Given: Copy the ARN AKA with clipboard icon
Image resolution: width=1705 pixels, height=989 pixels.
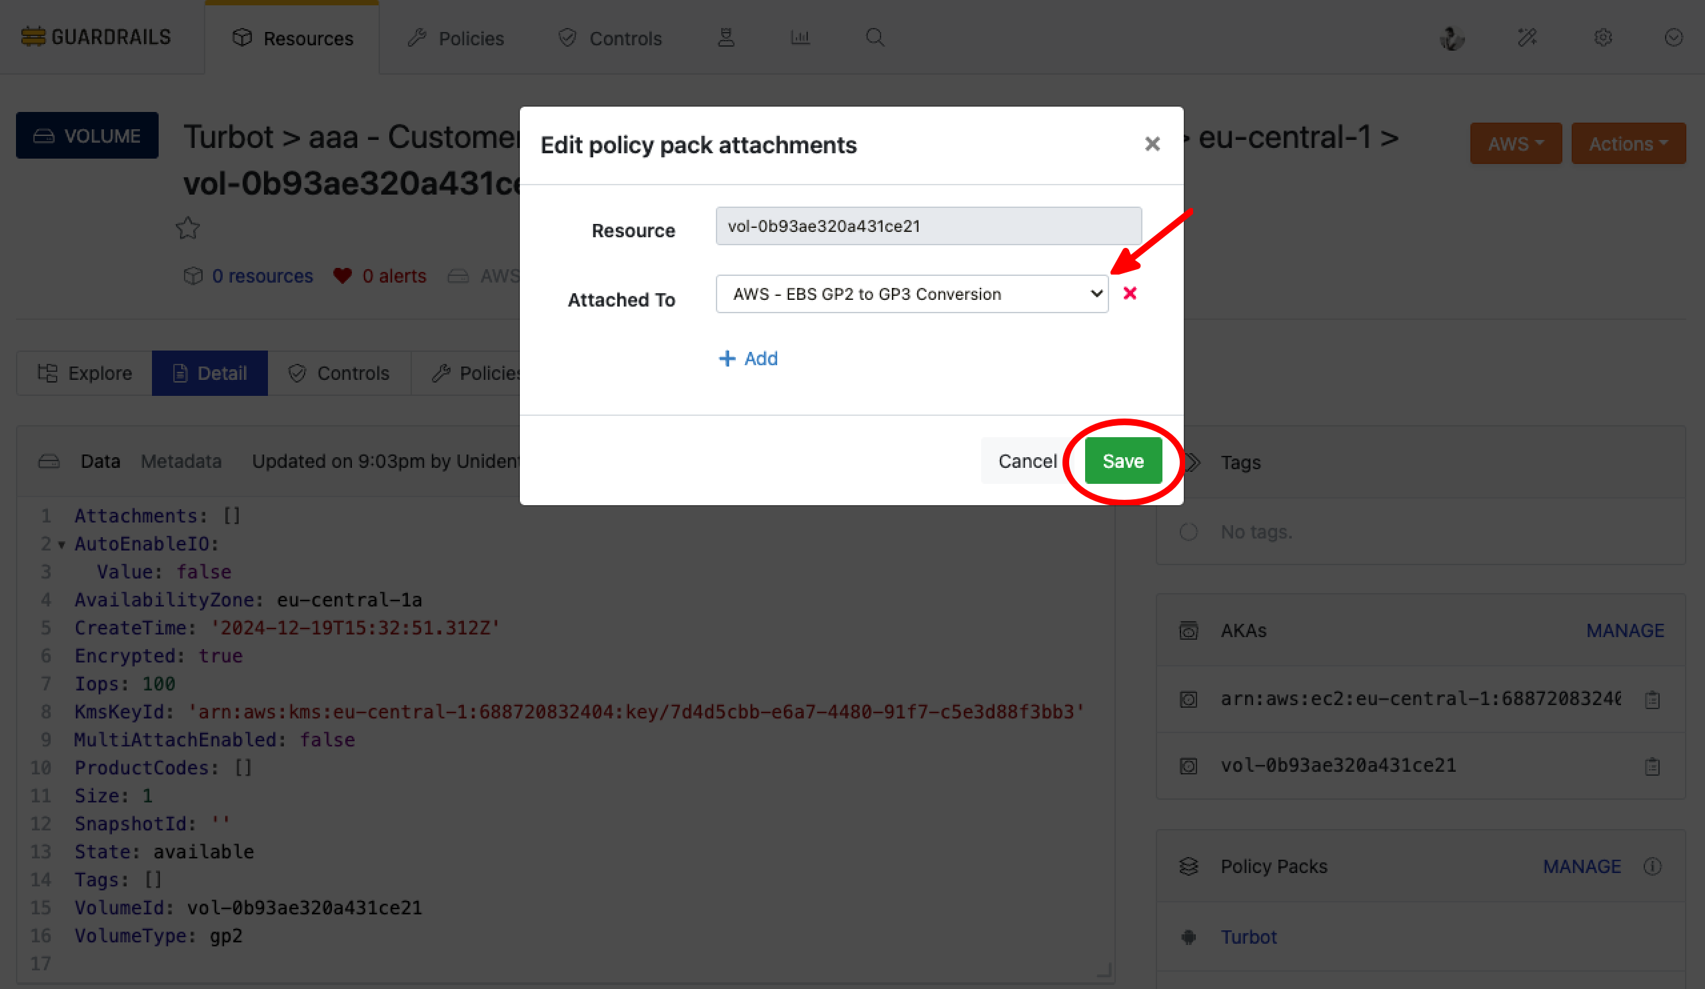Looking at the screenshot, I should 1652,699.
